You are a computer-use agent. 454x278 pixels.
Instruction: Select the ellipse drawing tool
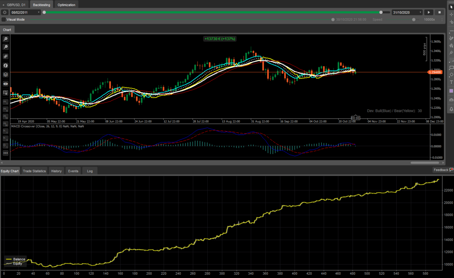(x=451, y=75)
